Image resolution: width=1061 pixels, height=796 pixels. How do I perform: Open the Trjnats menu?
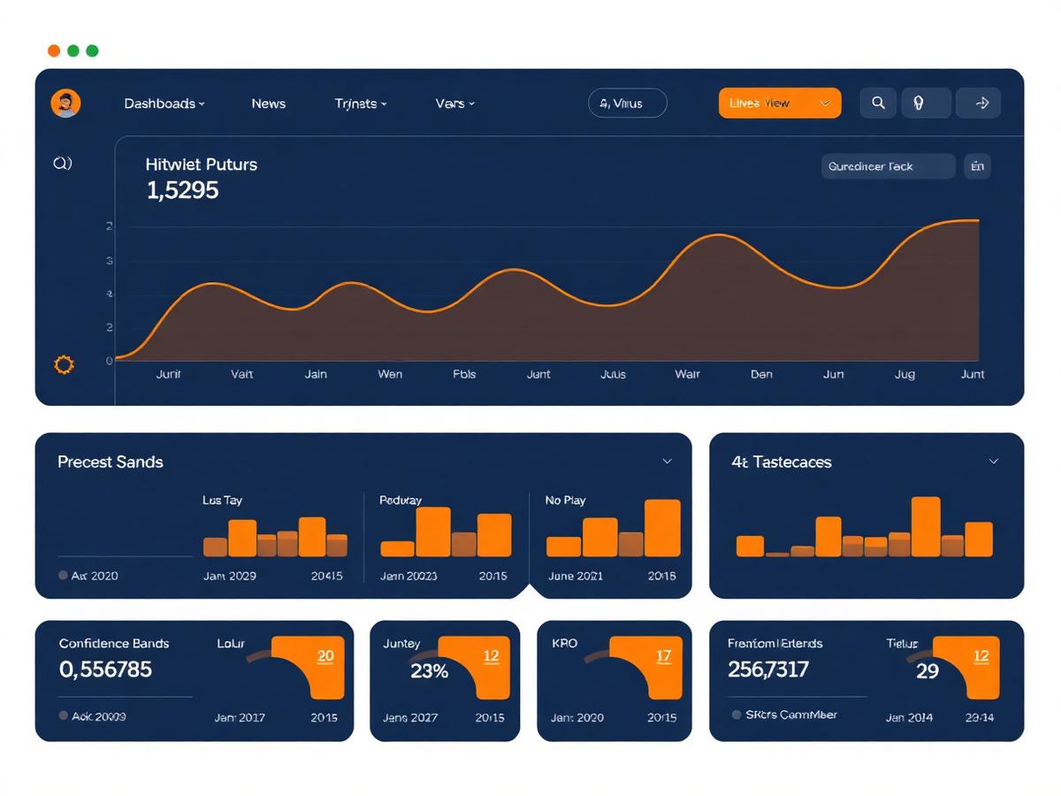coord(361,103)
